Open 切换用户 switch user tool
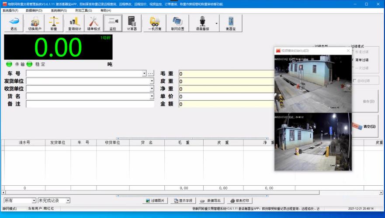The image size is (385, 218). click(x=35, y=23)
